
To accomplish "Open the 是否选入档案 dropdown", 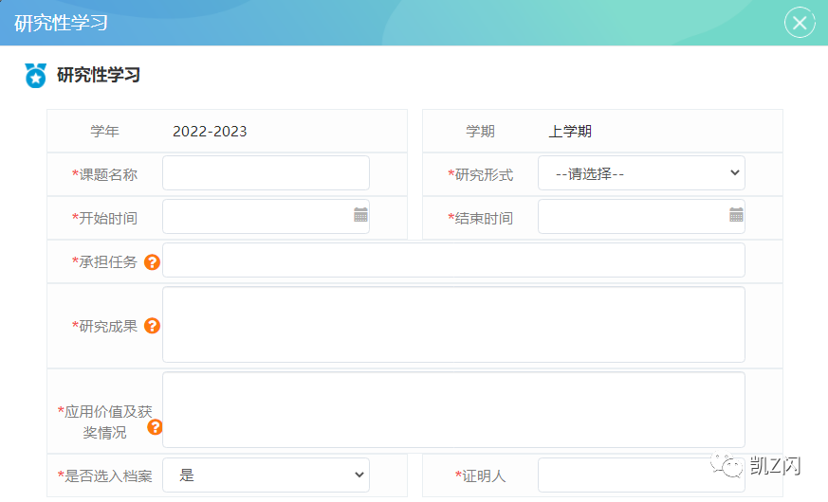I will pos(266,475).
